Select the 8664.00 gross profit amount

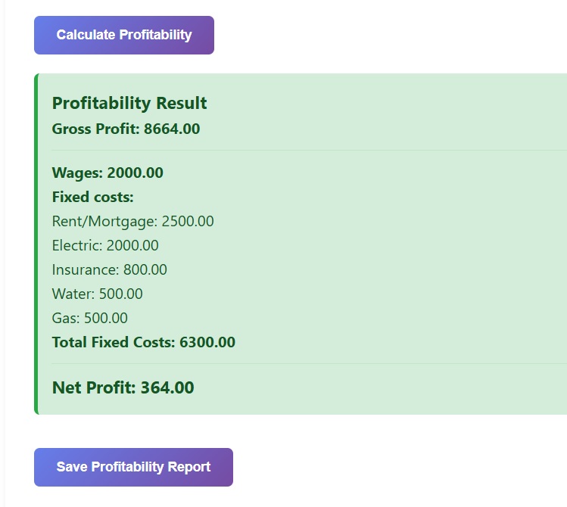tap(172, 129)
